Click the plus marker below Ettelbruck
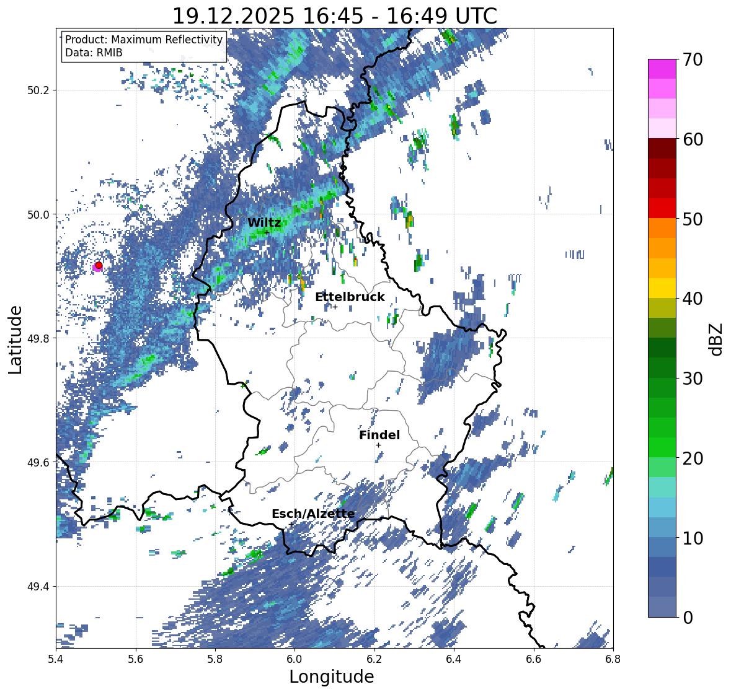 (335, 307)
